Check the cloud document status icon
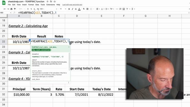The image size is (190, 107). [x=55, y=1]
